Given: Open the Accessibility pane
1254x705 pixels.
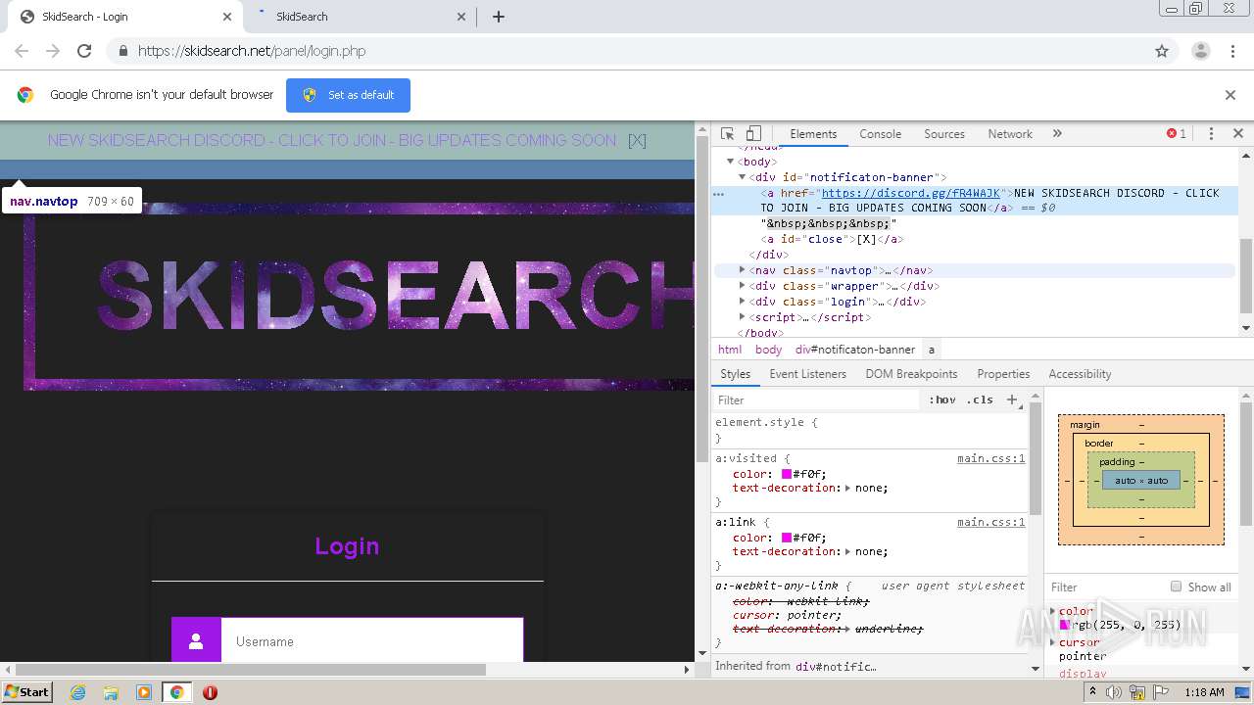Looking at the screenshot, I should click(x=1080, y=374).
